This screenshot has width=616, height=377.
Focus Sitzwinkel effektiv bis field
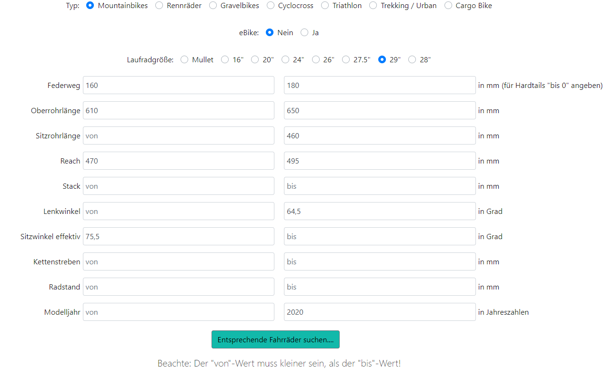[380, 237]
